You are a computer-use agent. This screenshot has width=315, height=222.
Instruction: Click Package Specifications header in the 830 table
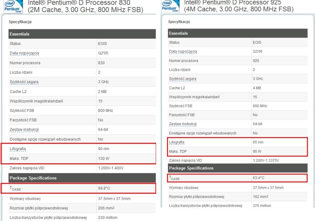pyautogui.click(x=82, y=178)
